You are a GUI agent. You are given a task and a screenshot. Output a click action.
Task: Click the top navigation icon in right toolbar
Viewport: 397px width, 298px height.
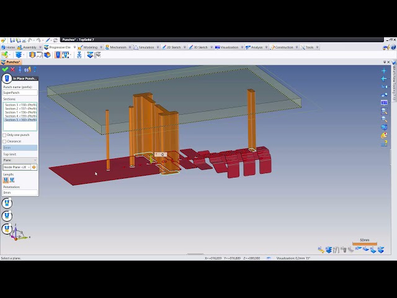384,71
